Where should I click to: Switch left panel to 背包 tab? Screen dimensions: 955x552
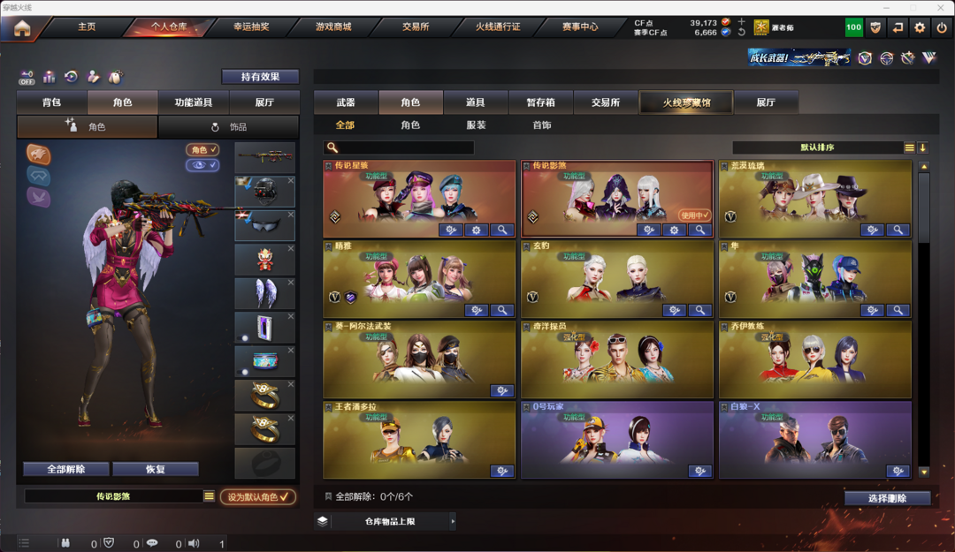[x=52, y=102]
